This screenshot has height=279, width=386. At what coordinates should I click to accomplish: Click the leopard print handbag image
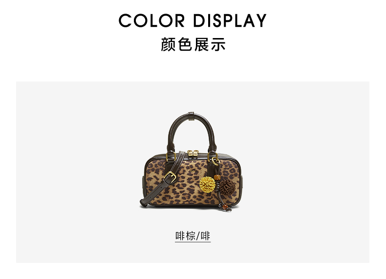coord(192,161)
